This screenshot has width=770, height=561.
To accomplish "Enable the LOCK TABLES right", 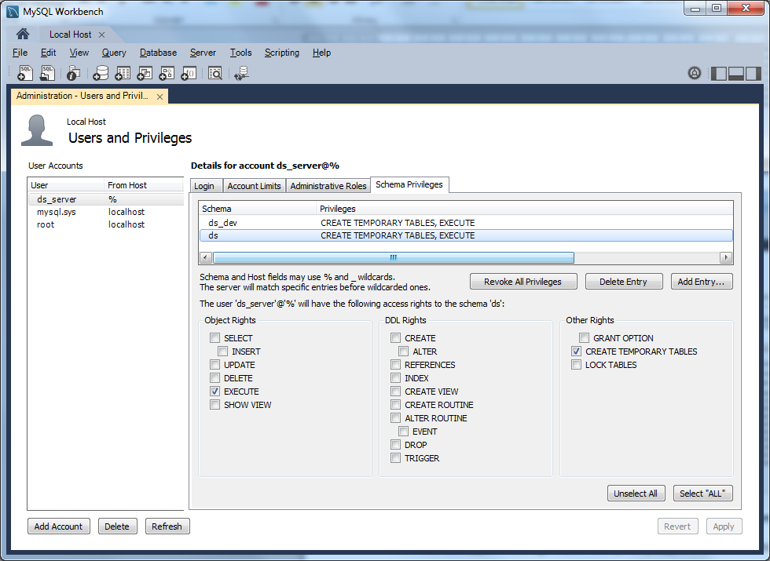I will tap(576, 364).
